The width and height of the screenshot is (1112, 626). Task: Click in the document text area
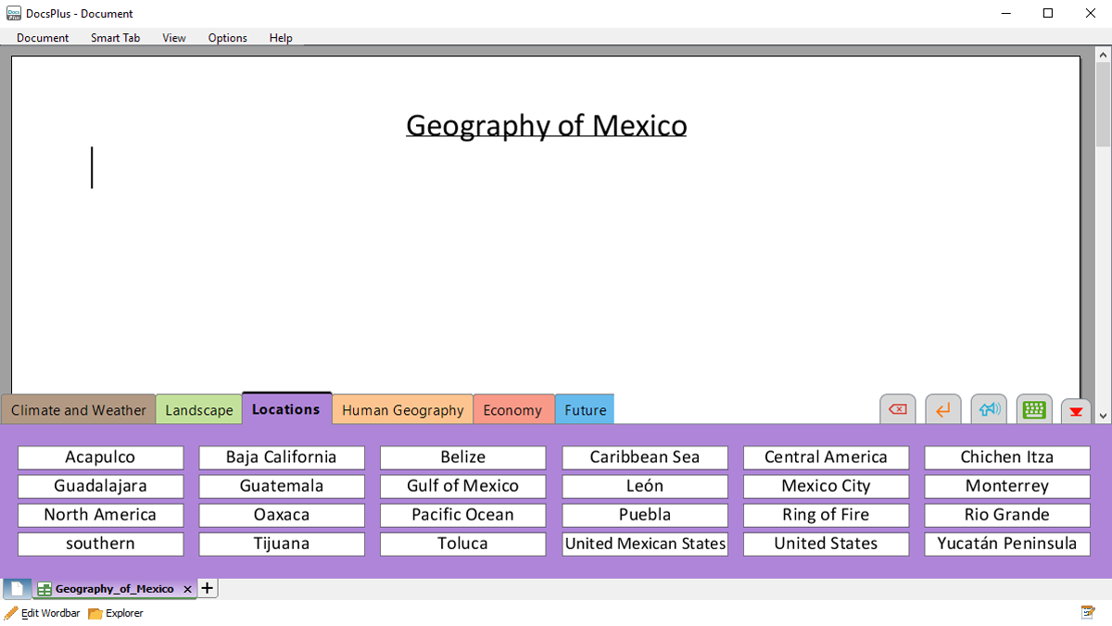[545, 269]
